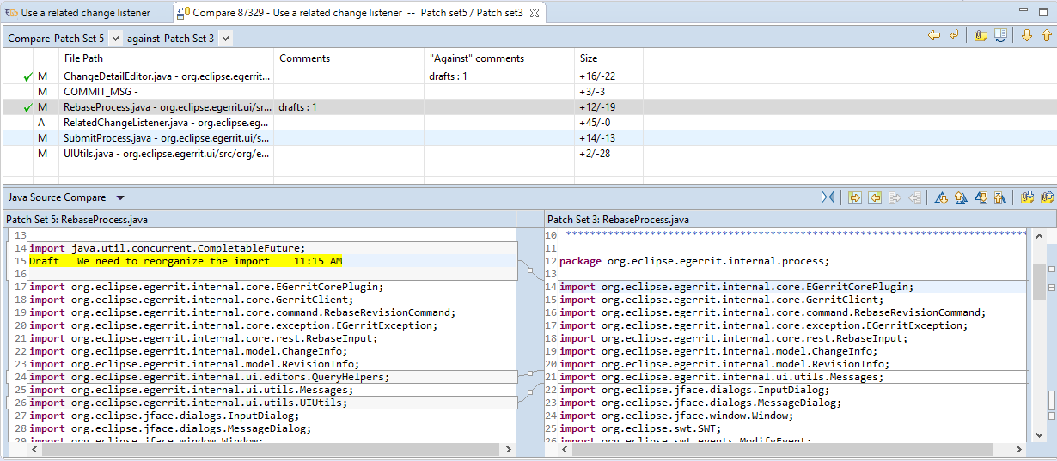The height and width of the screenshot is (461, 1057).
Task: Click the Size column header
Action: click(x=589, y=58)
